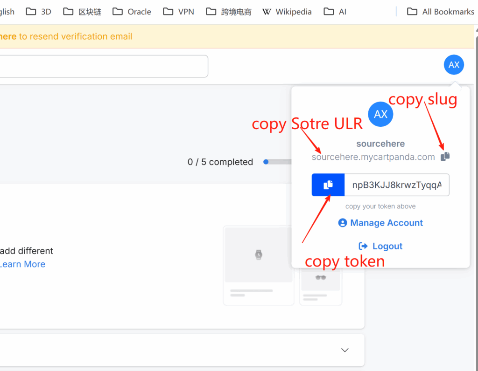The height and width of the screenshot is (371, 478).
Task: Click the large AX avatar in the account popup
Action: pos(380,114)
